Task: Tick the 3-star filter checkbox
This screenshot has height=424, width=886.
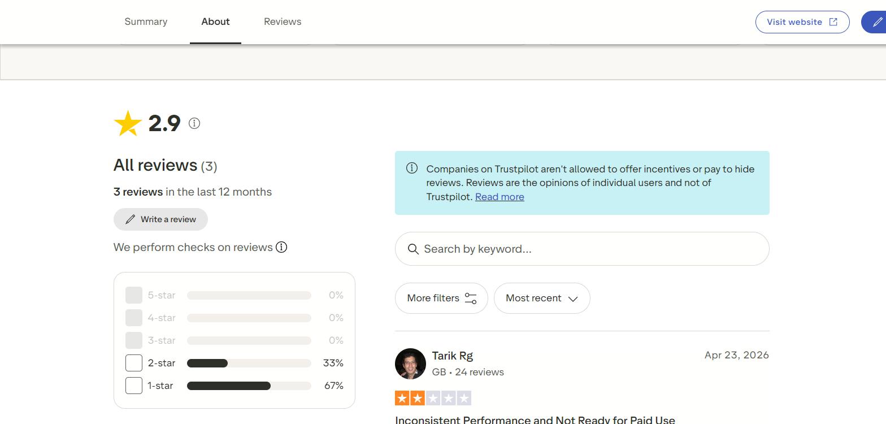Action: coord(134,340)
